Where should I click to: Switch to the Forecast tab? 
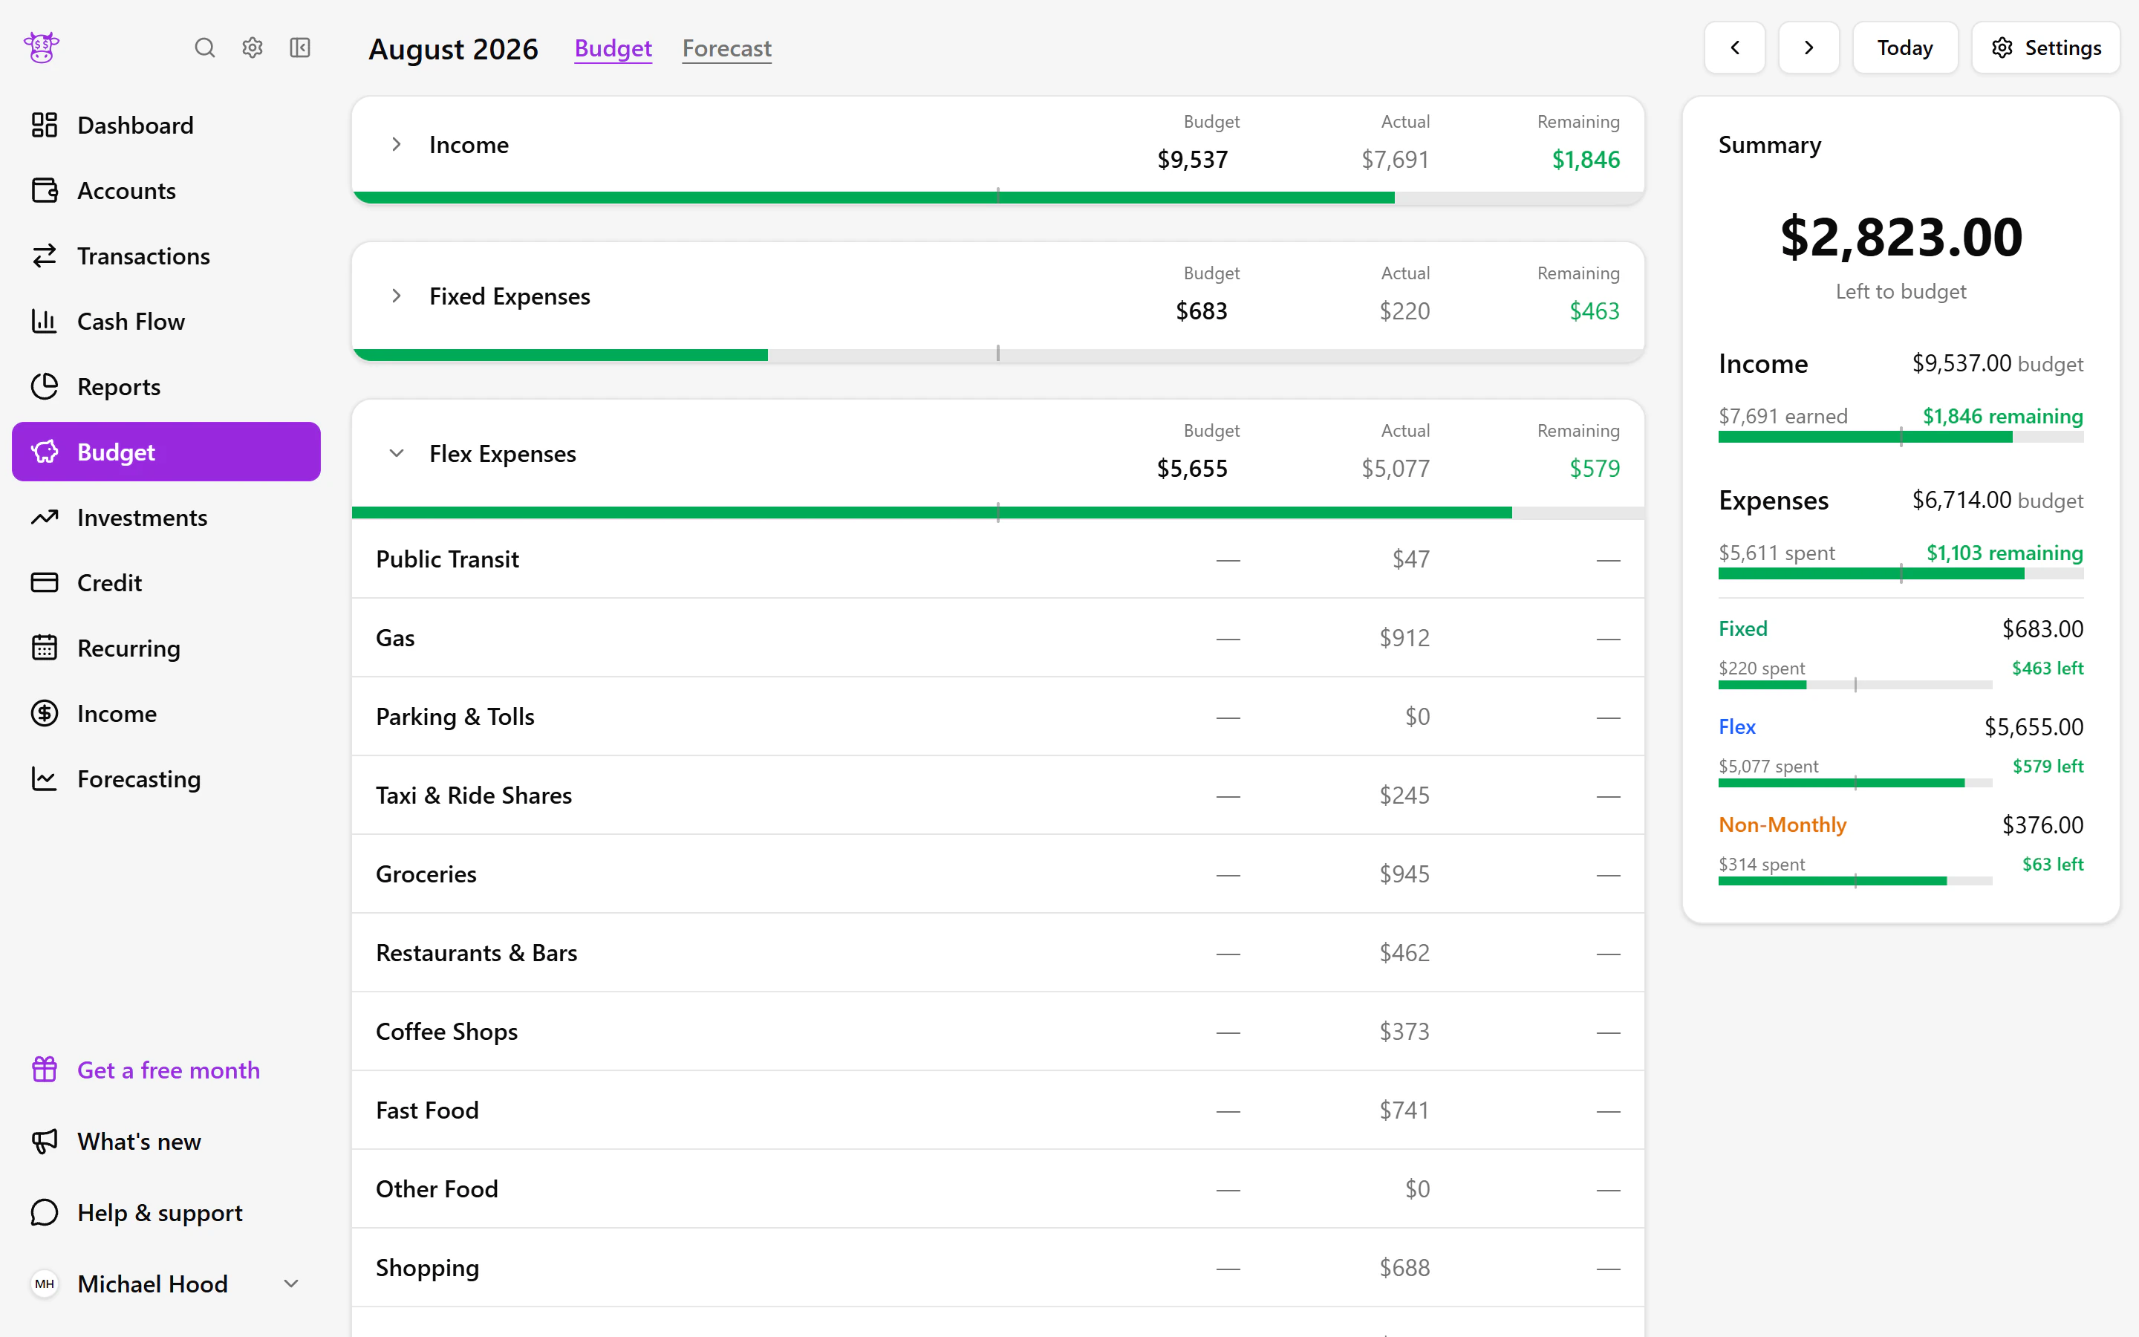[726, 48]
